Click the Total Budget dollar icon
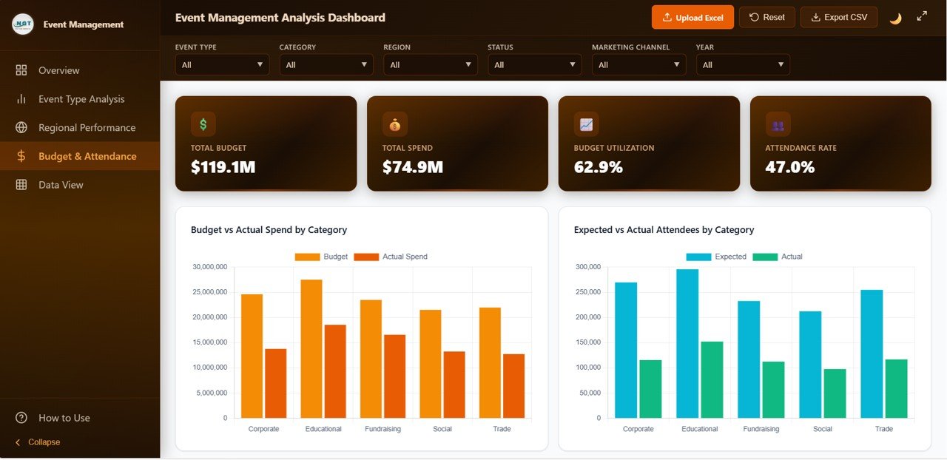 (x=203, y=124)
